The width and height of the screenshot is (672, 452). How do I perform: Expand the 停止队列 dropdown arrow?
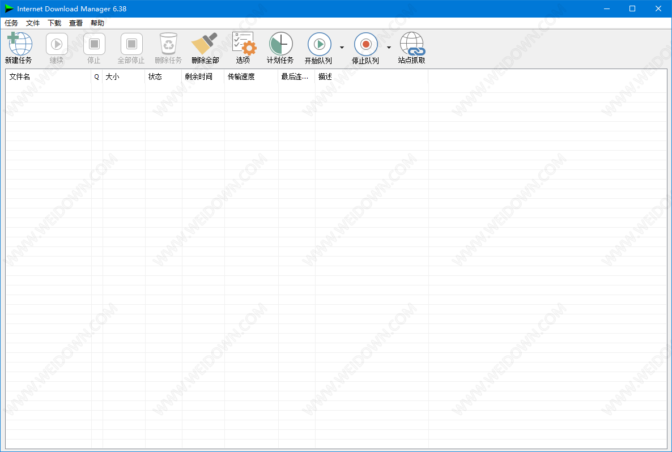click(x=389, y=48)
